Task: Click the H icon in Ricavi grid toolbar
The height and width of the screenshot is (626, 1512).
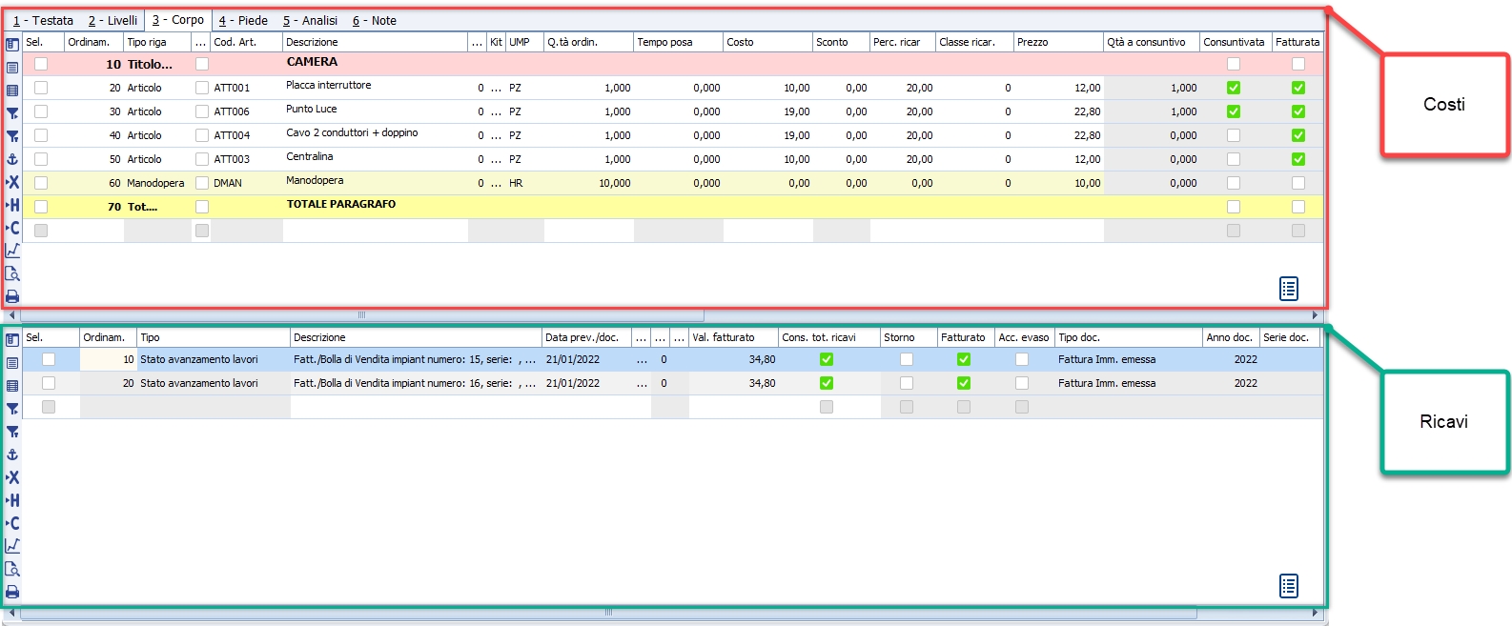Action: (x=12, y=500)
